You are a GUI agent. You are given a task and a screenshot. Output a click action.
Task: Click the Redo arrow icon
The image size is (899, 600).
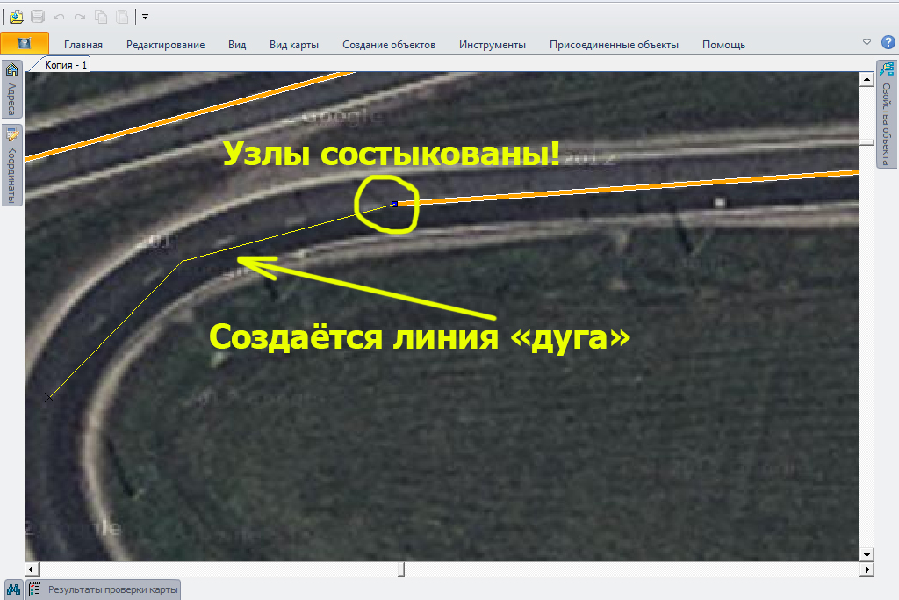pos(80,16)
